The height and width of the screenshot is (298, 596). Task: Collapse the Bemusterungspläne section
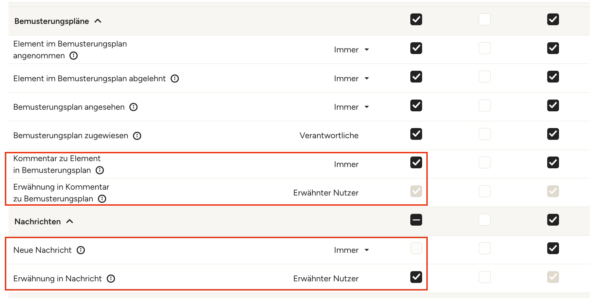[x=98, y=21]
